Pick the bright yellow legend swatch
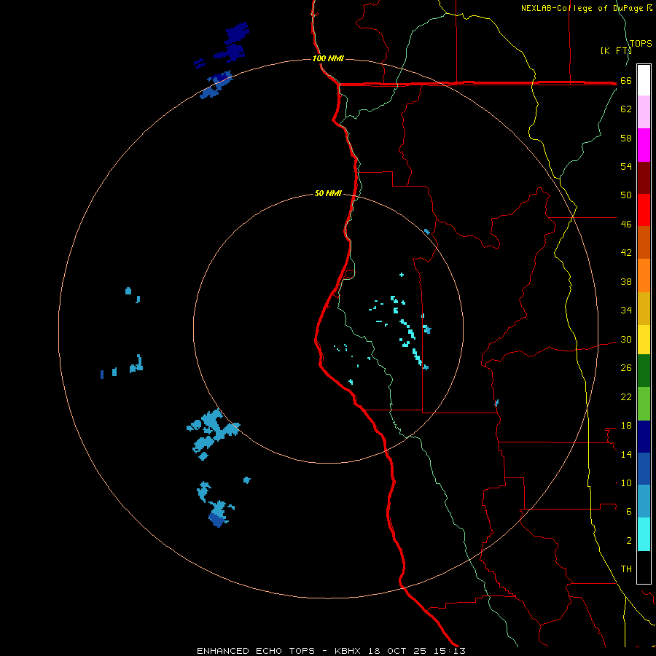 tap(644, 340)
